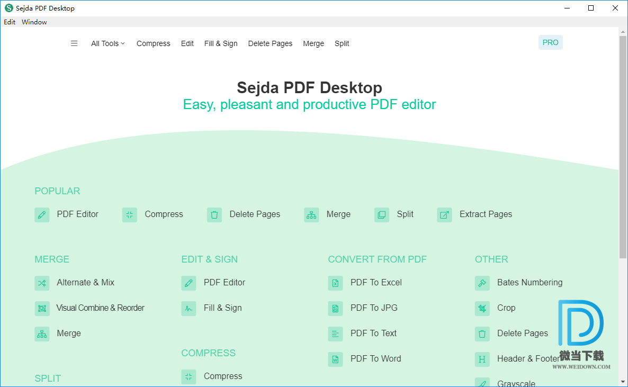Viewport: 628px width, 387px height.
Task: Click the PDF Editor icon under Edit & Sign
Action: pos(189,283)
